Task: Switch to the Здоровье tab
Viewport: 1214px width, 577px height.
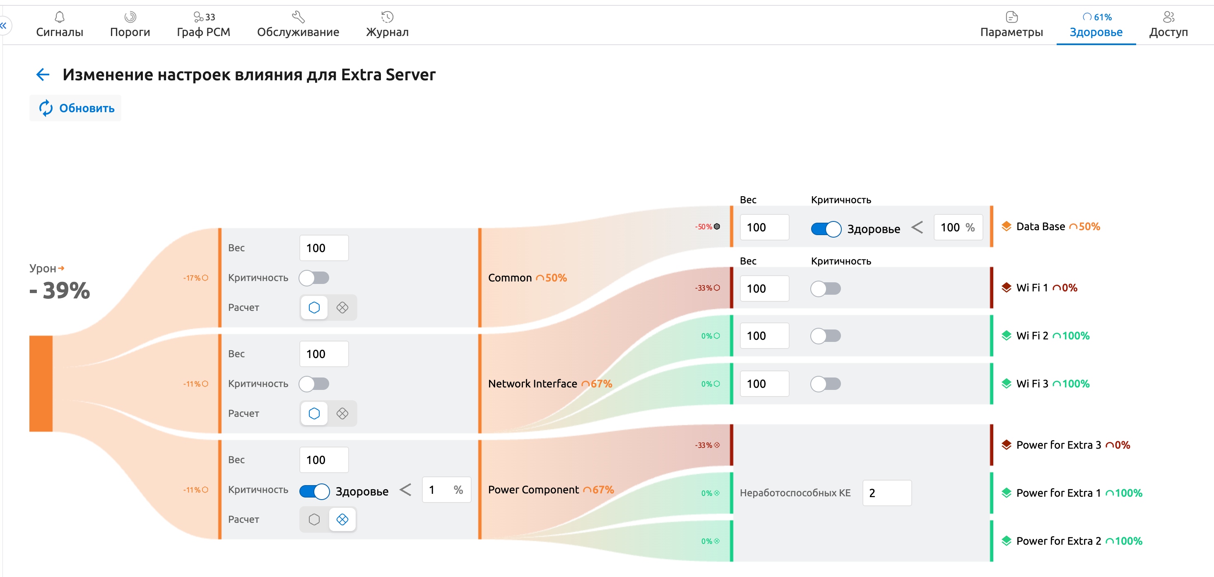Action: click(x=1096, y=25)
